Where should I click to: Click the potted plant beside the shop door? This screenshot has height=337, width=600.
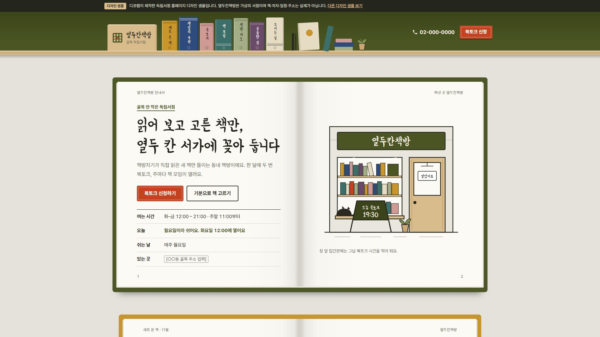[405, 225]
